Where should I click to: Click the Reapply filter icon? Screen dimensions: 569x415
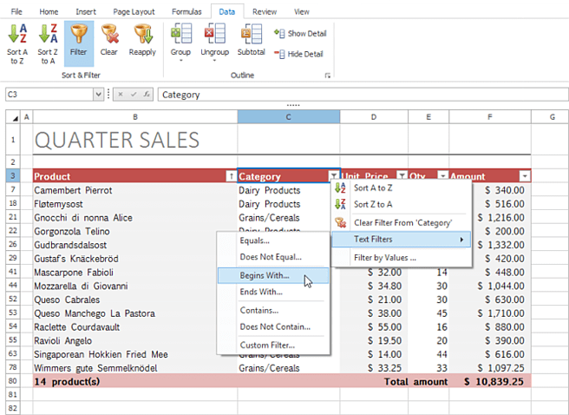142,43
